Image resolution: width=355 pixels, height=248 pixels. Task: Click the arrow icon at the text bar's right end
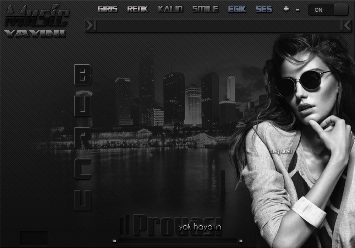345,26
